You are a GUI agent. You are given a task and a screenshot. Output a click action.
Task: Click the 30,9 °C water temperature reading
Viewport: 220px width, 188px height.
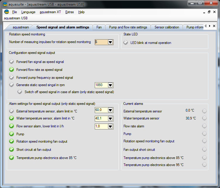[x=191, y=118]
